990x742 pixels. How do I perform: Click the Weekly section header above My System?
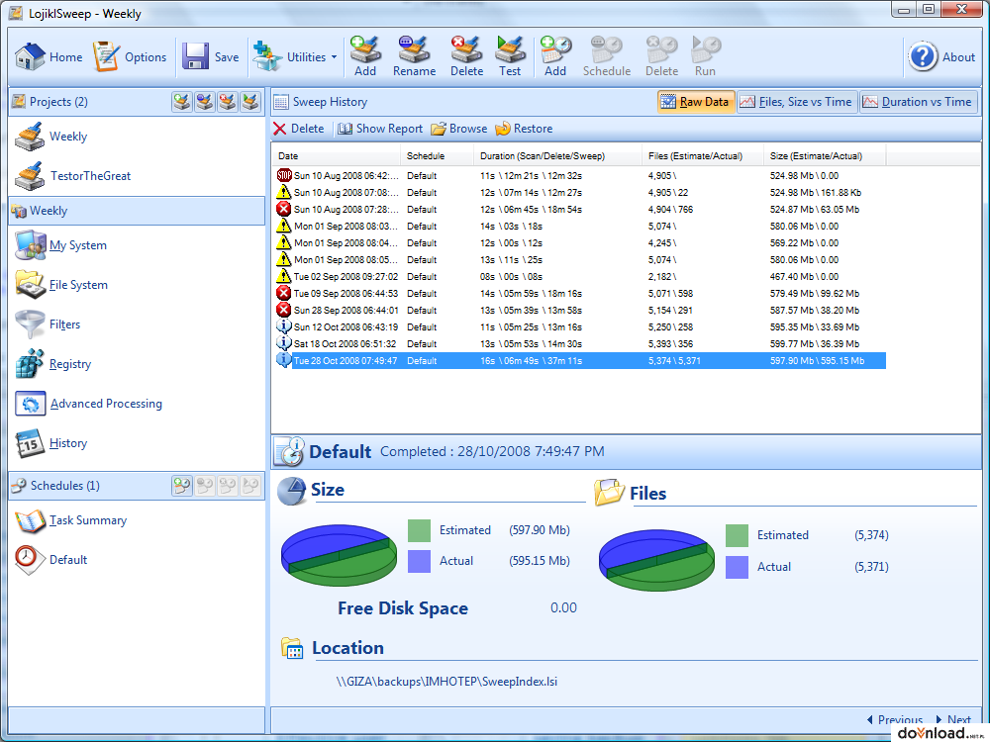coord(137,211)
